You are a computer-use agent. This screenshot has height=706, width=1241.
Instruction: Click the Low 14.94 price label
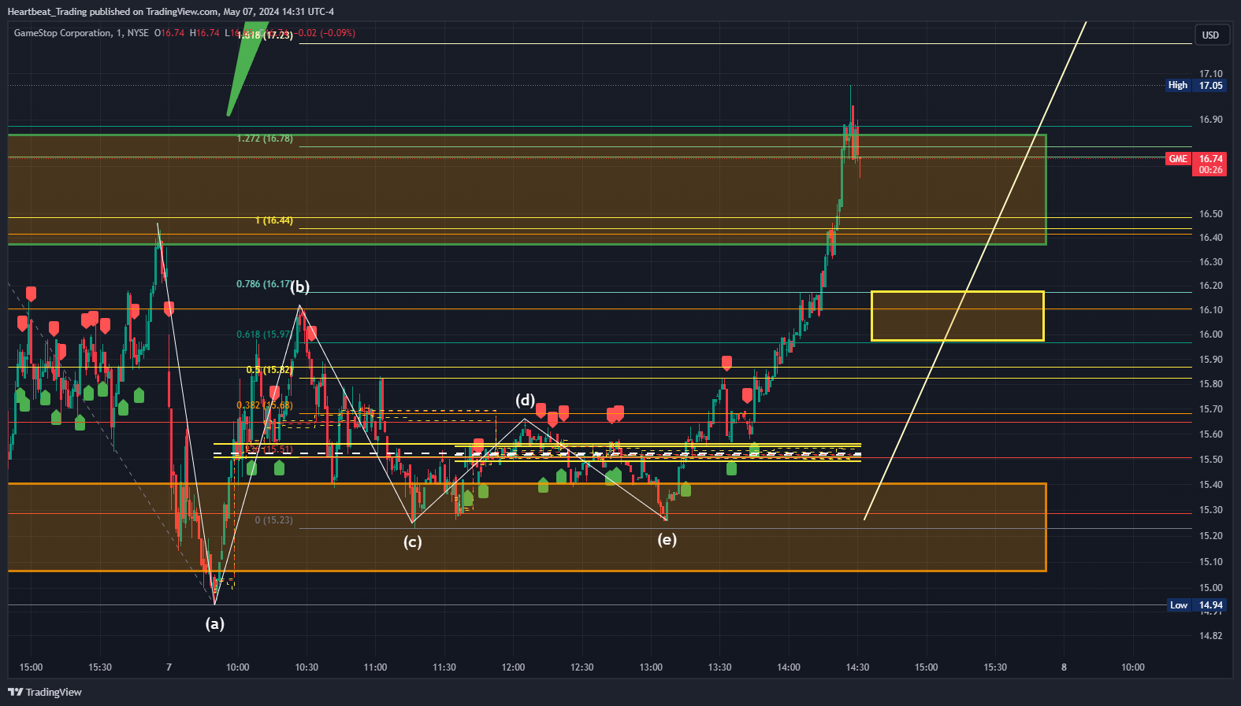[1196, 605]
